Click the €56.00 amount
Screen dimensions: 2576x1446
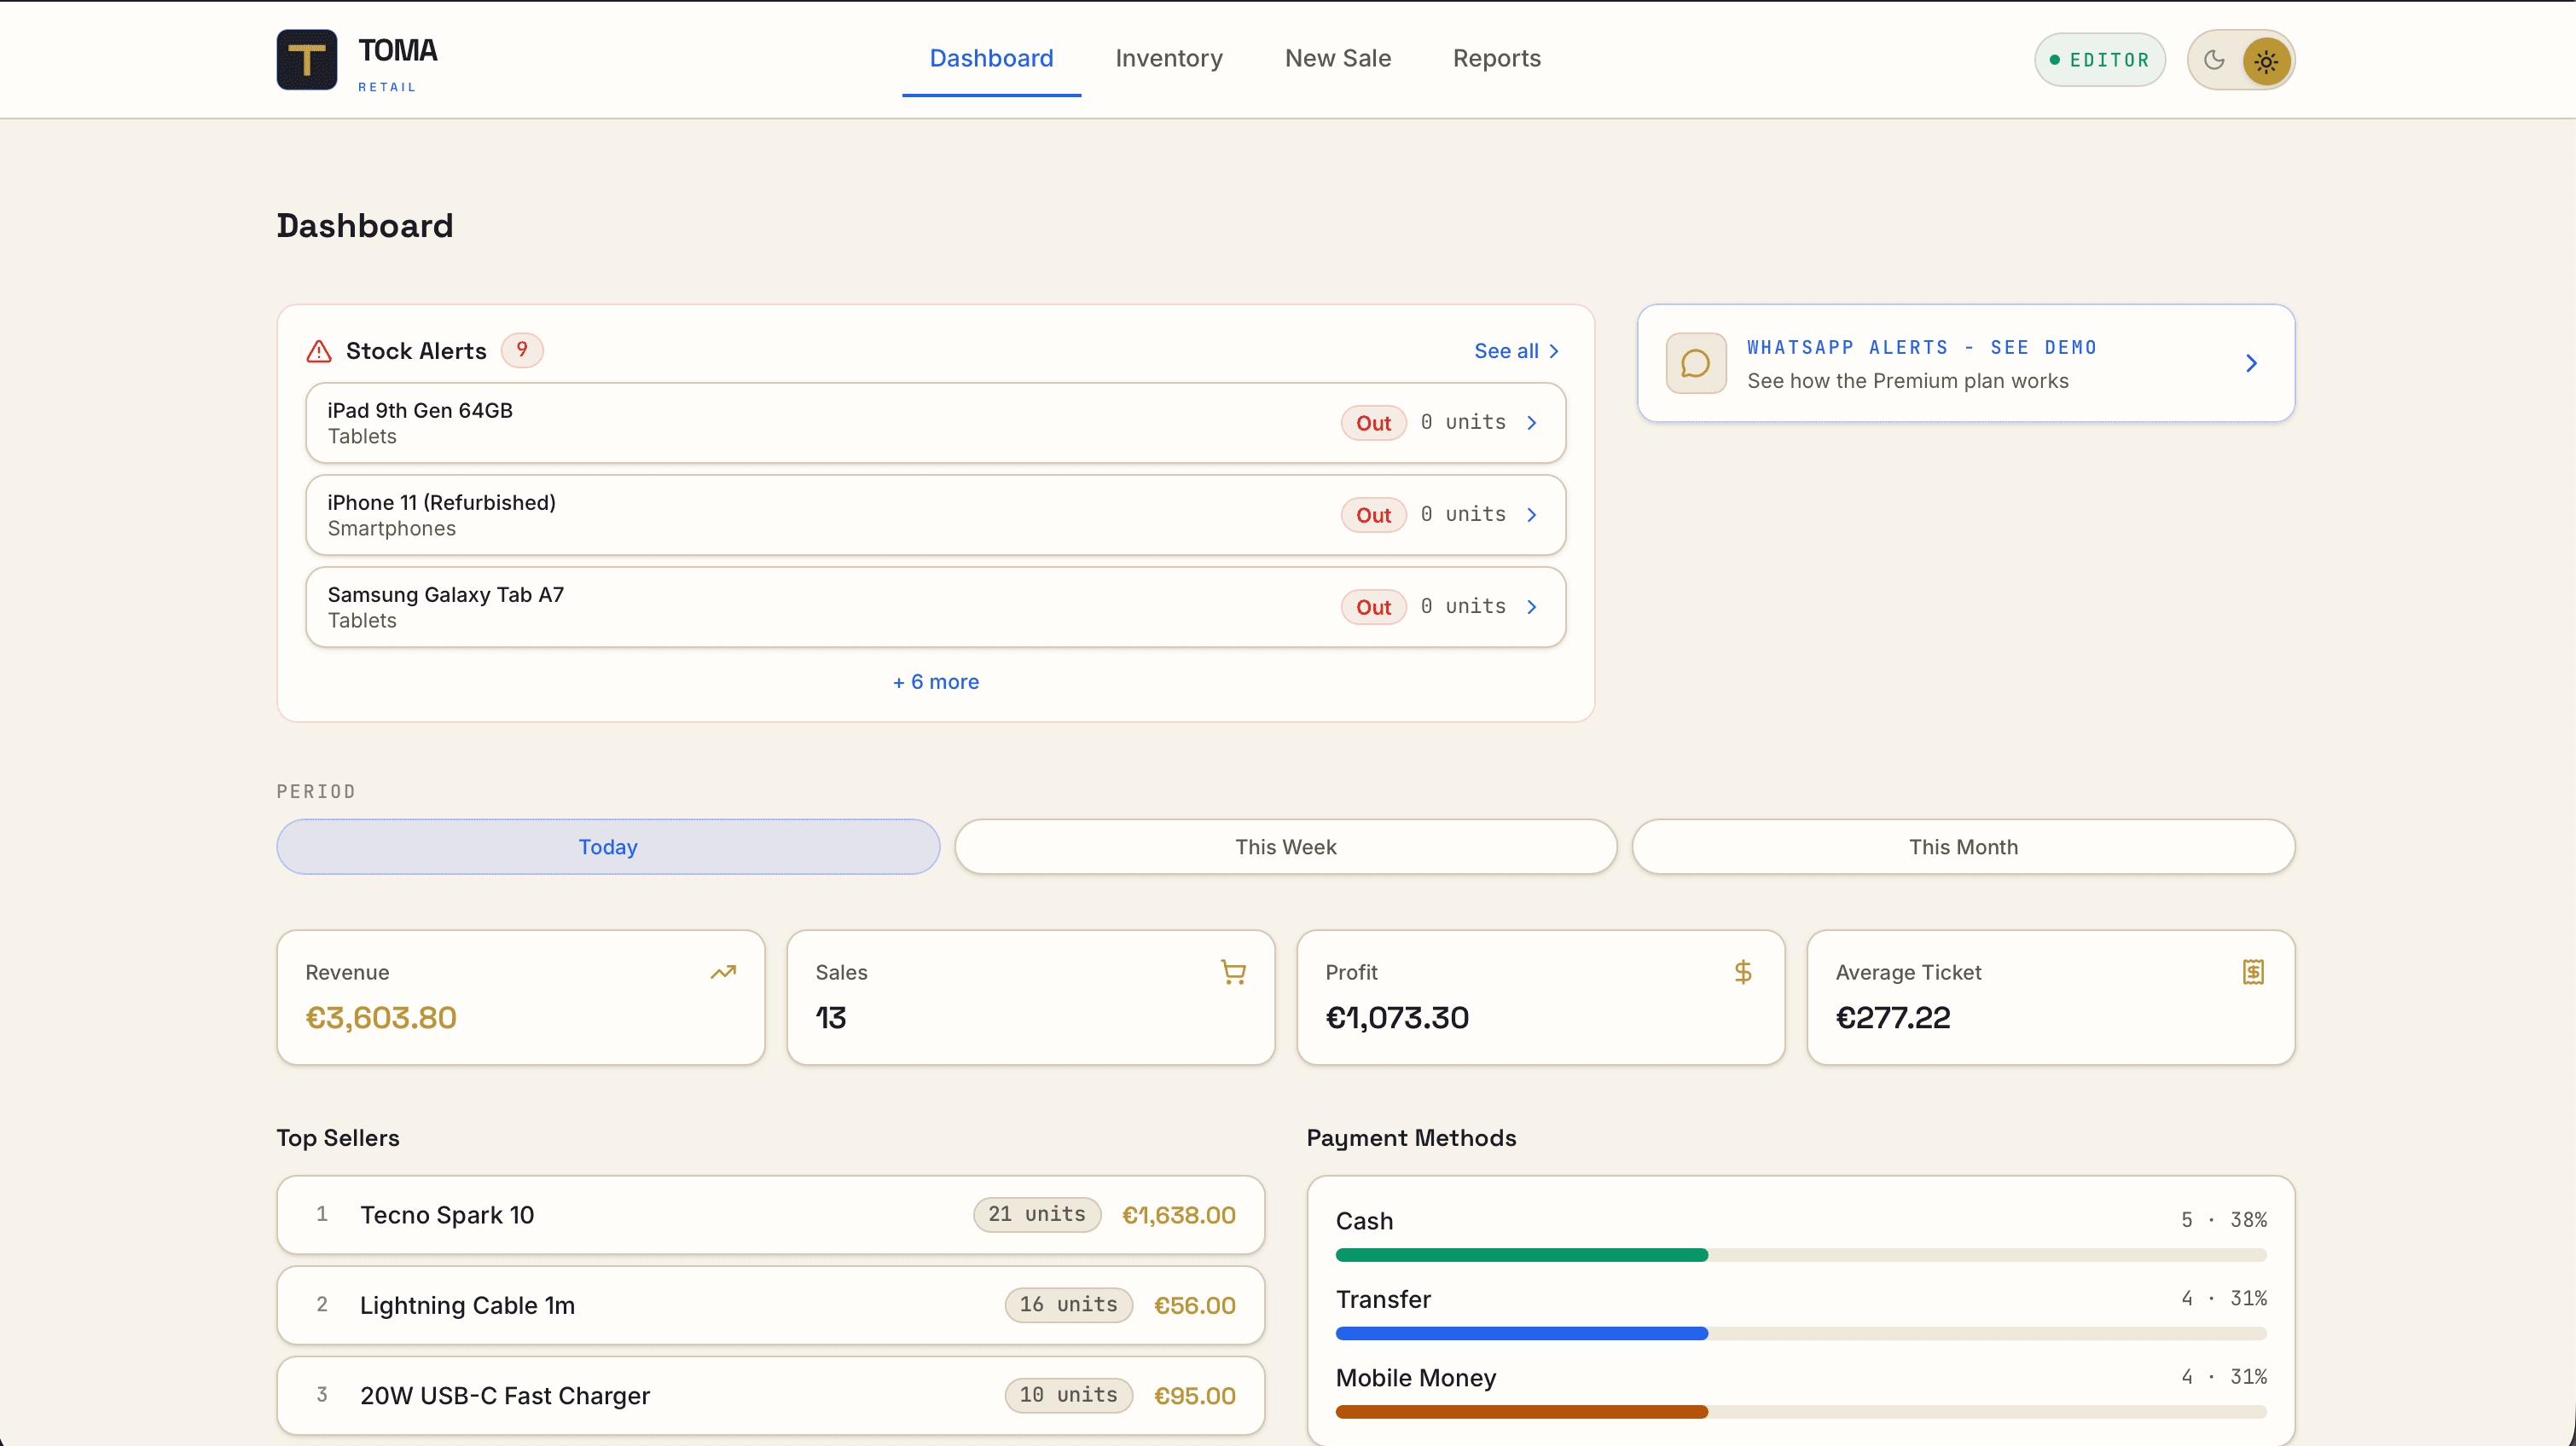coord(1195,1305)
